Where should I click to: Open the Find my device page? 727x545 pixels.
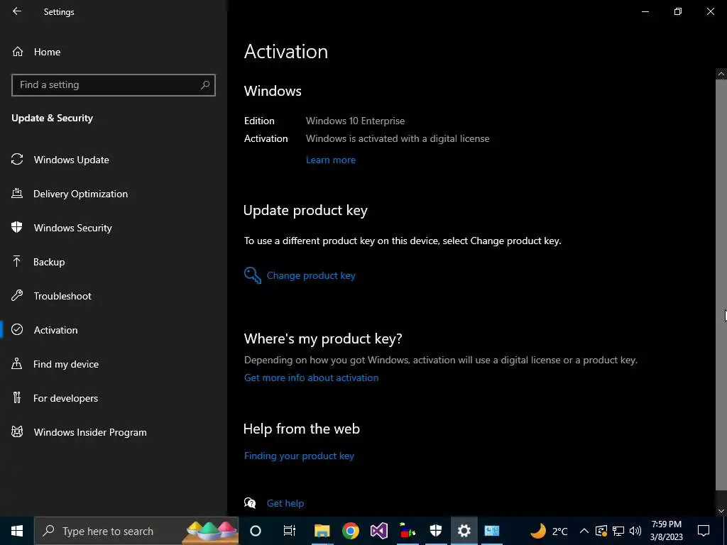pyautogui.click(x=66, y=364)
